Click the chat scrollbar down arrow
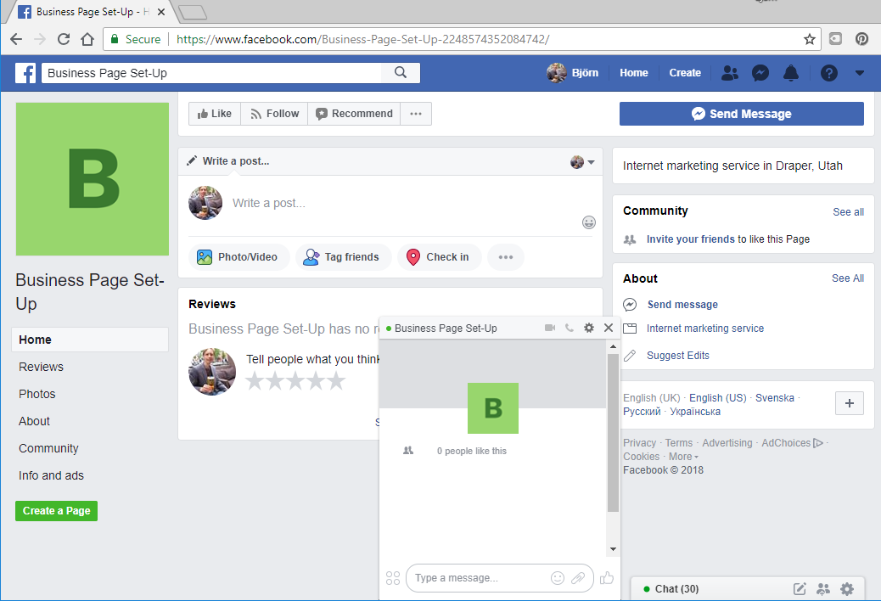 pos(613,548)
